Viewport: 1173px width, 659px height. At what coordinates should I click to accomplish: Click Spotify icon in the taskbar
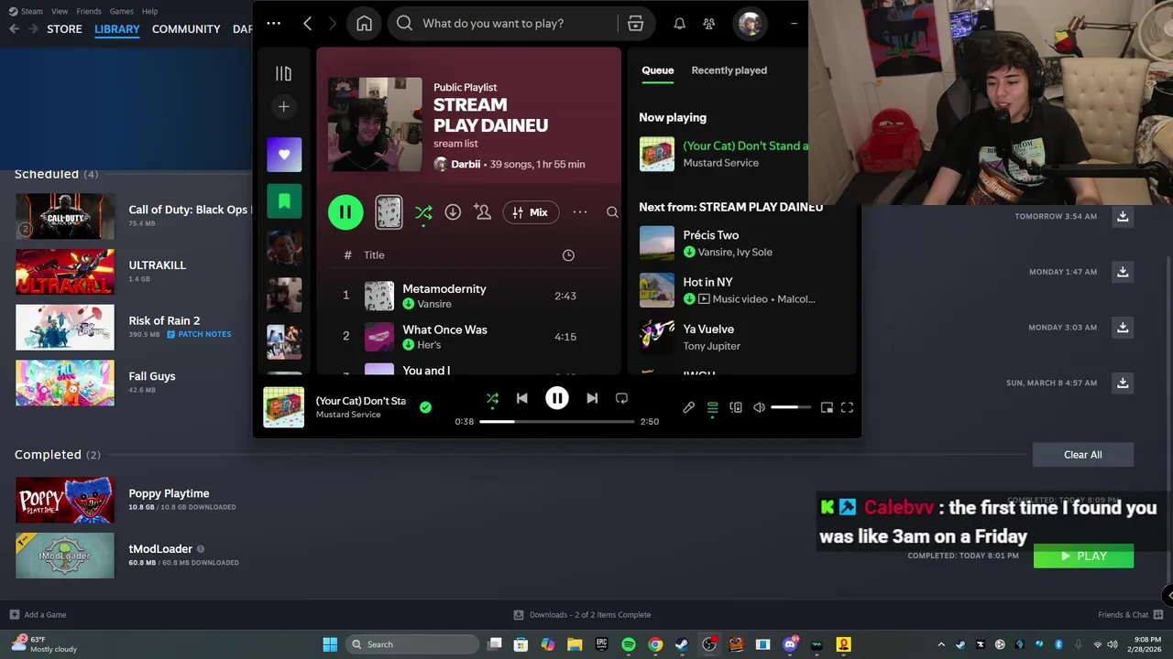(x=629, y=644)
